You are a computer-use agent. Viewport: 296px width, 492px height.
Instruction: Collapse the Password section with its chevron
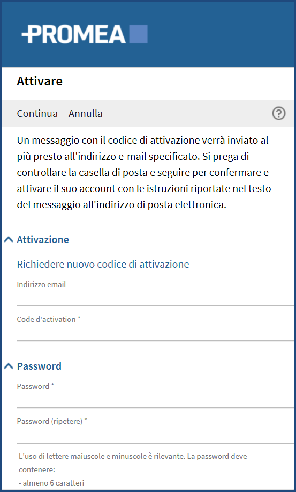click(x=9, y=366)
